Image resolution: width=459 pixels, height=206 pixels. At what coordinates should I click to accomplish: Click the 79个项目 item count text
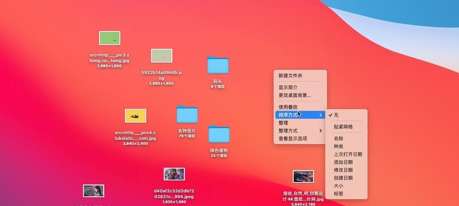click(x=187, y=136)
